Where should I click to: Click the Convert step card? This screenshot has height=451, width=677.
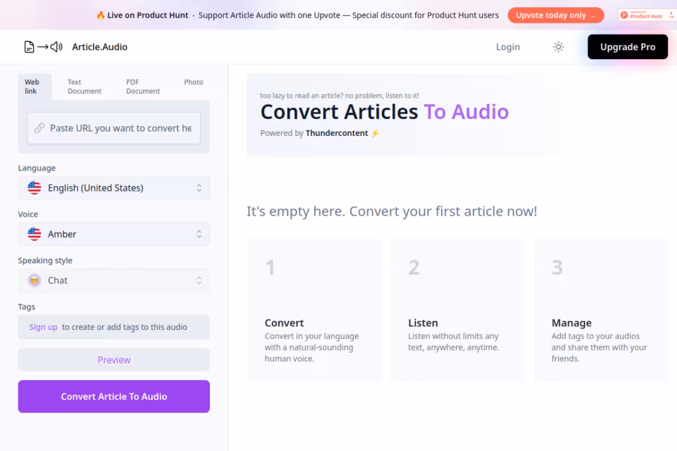[314, 310]
